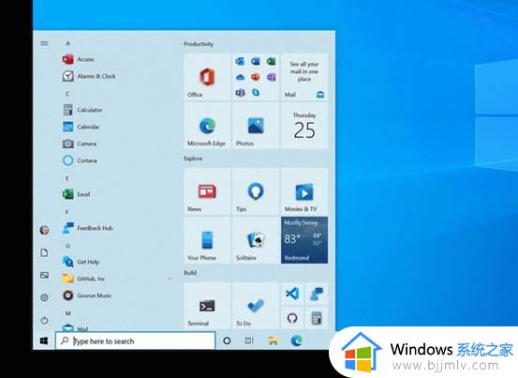
Task: Click the Type here to search box
Action: [x=136, y=340]
